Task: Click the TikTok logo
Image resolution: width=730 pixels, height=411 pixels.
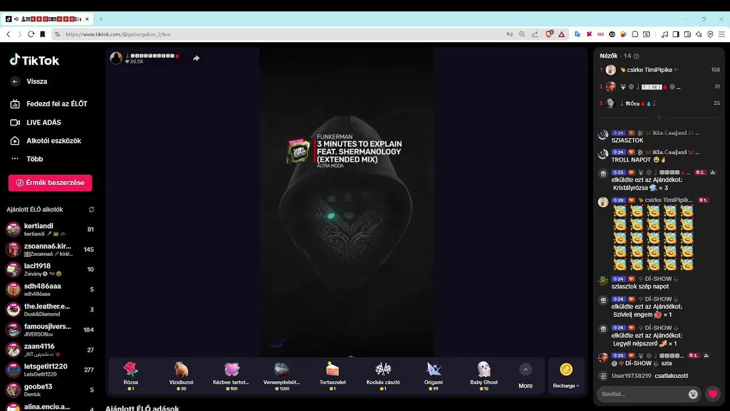Action: click(x=34, y=60)
